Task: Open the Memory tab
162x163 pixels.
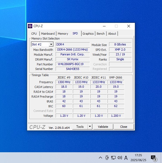Action: point(63,34)
